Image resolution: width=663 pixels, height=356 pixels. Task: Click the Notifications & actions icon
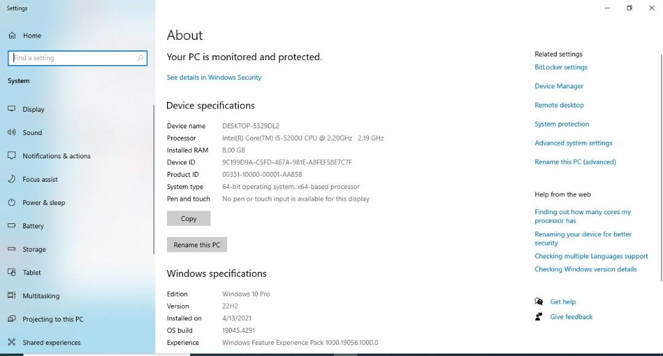pos(12,155)
